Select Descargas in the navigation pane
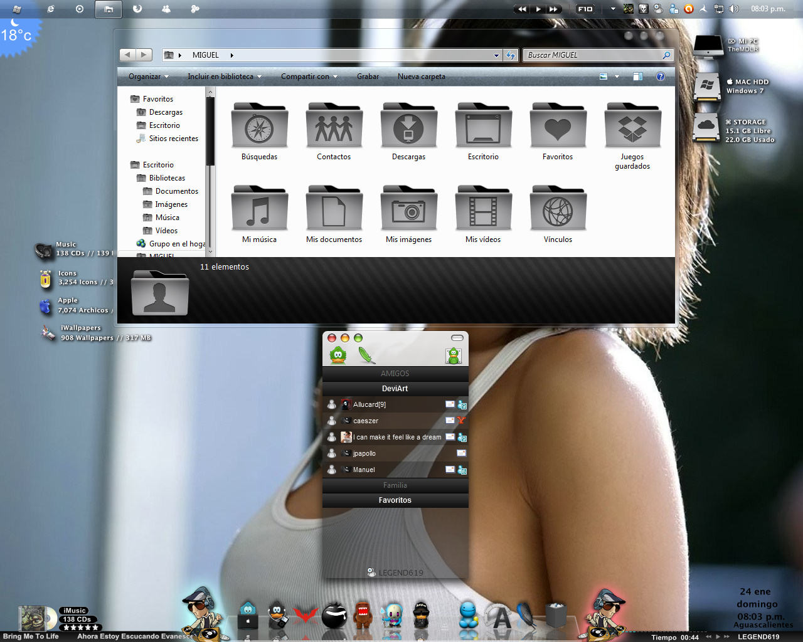Viewport: 803px width, 642px height. pos(166,112)
